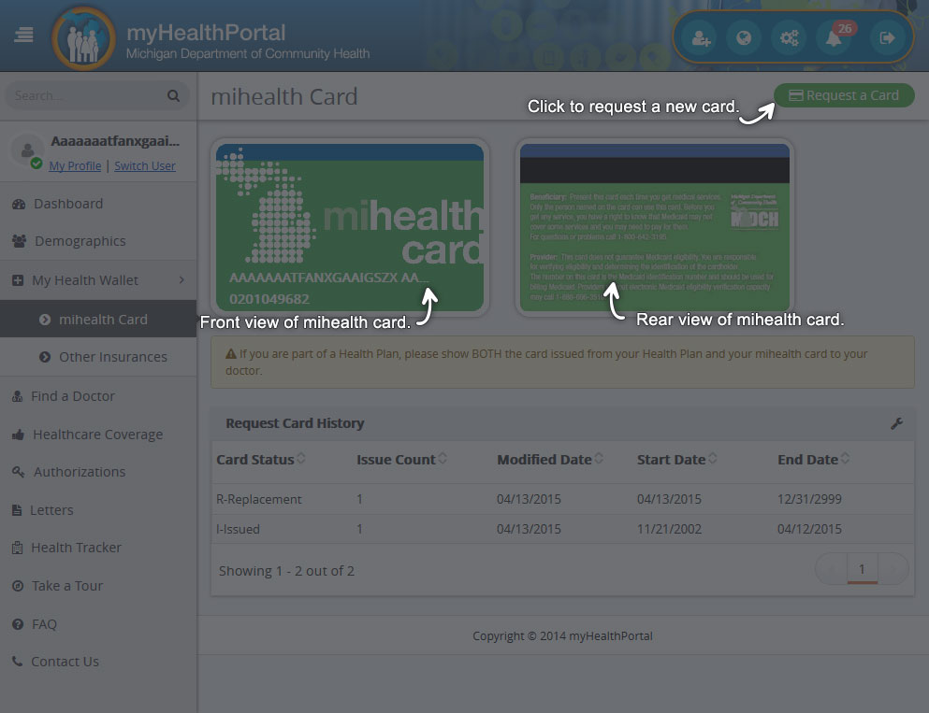This screenshot has height=713, width=929.
Task: Click Start Date 11/21/2002 cell
Action: [669, 530]
